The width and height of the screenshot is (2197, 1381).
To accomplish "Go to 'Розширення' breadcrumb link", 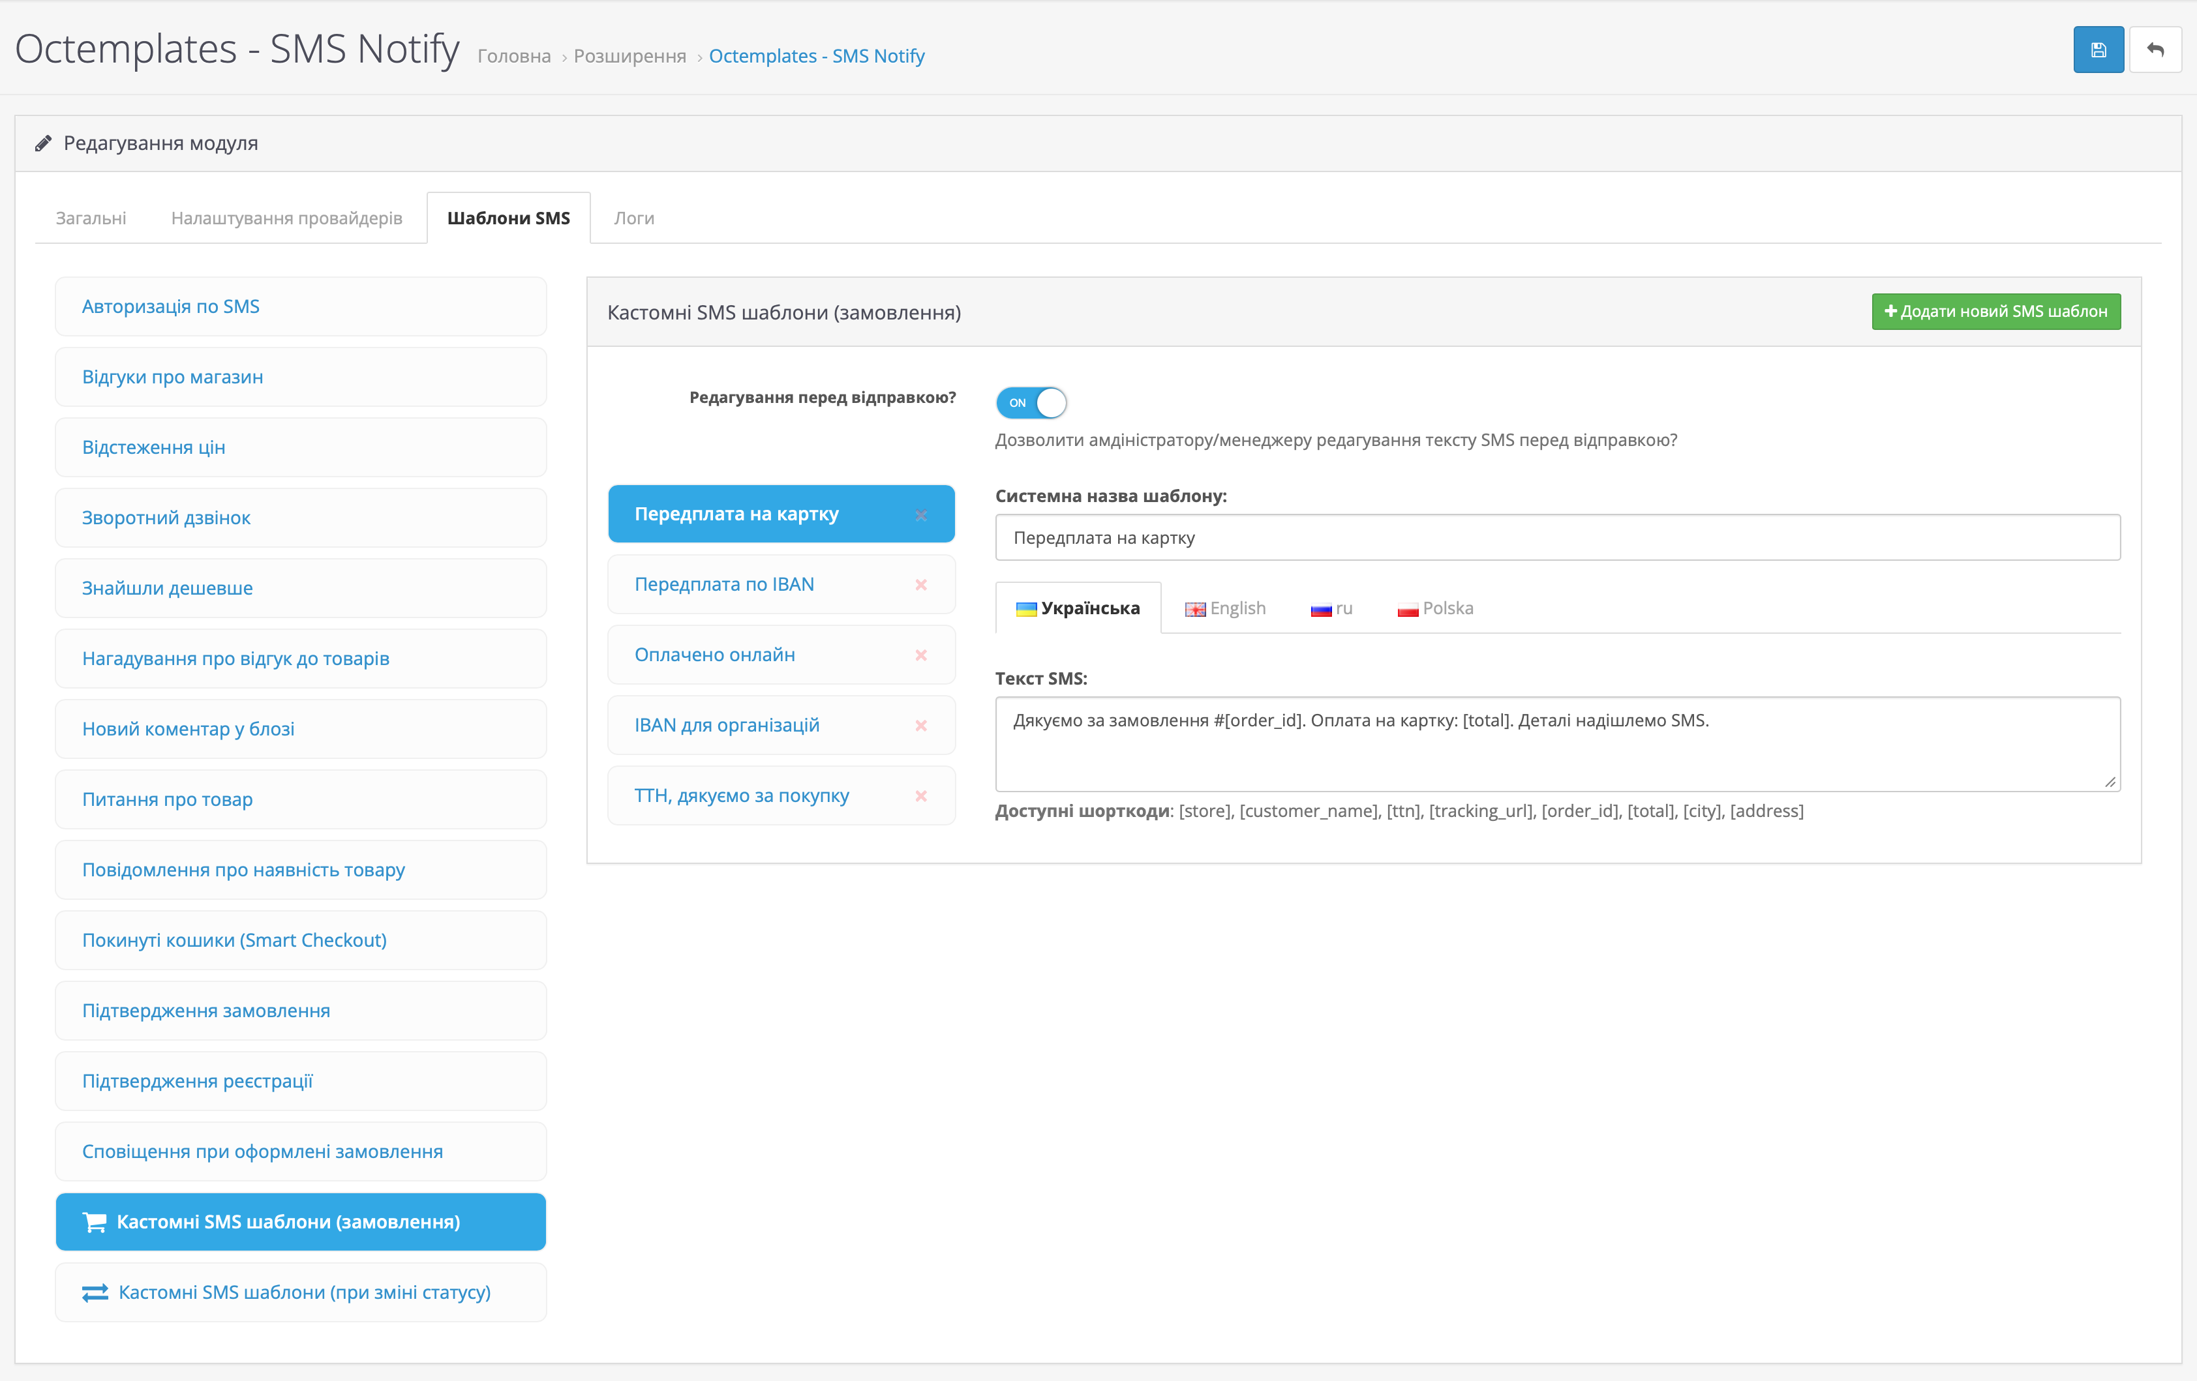I will point(629,57).
